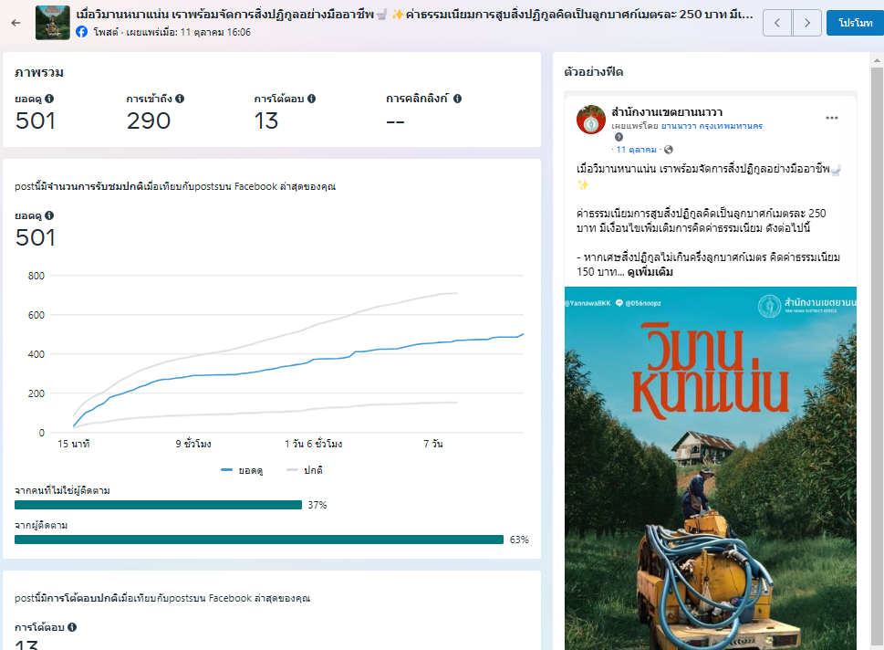Image resolution: width=884 pixels, height=650 pixels.
Task: Go to previous post with left chevron
Action: (x=777, y=23)
